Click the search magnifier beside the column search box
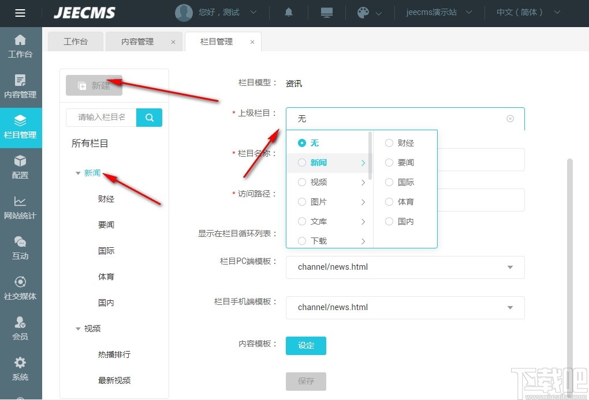The width and height of the screenshot is (589, 400). 149,118
